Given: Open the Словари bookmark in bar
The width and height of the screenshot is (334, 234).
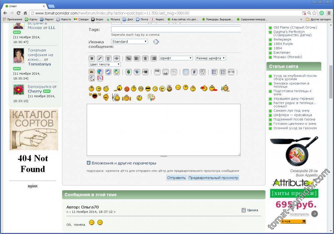Looking at the screenshot, I should coord(81,19).
